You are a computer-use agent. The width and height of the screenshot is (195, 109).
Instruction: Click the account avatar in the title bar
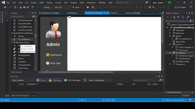169,2
